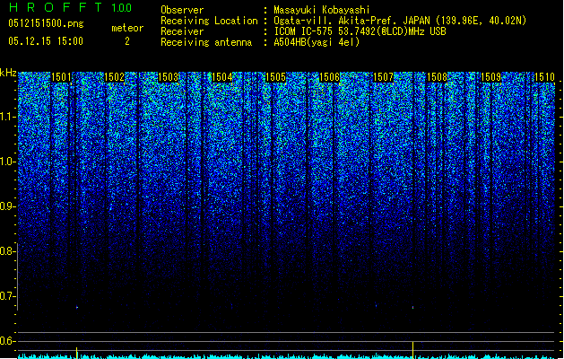The width and height of the screenshot is (564, 359).
Task: Click the Observer label
Action: [182, 10]
